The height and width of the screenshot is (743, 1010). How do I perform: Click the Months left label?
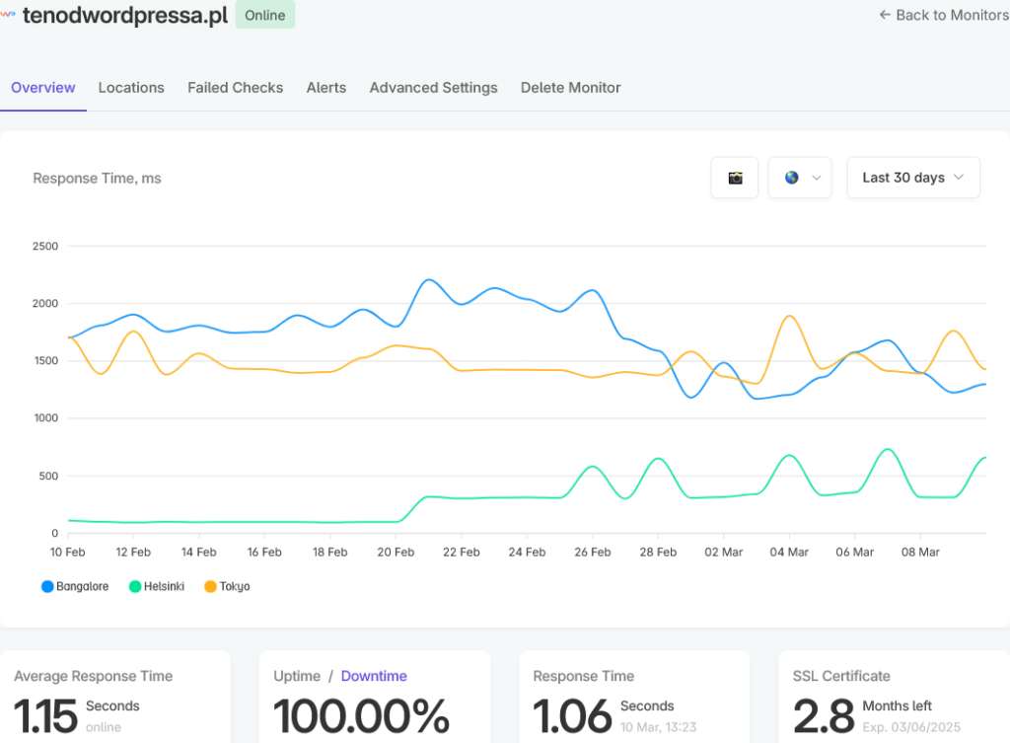click(898, 706)
